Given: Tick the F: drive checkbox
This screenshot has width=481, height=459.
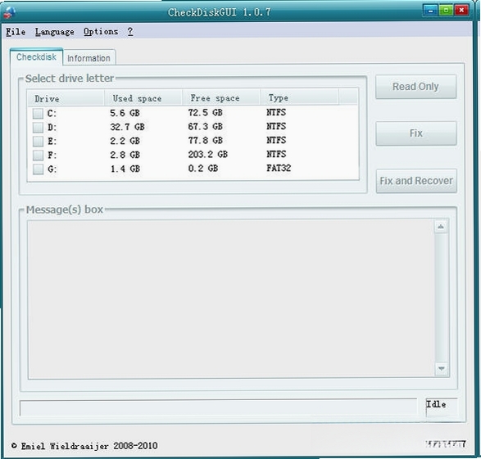Looking at the screenshot, I should point(38,155).
